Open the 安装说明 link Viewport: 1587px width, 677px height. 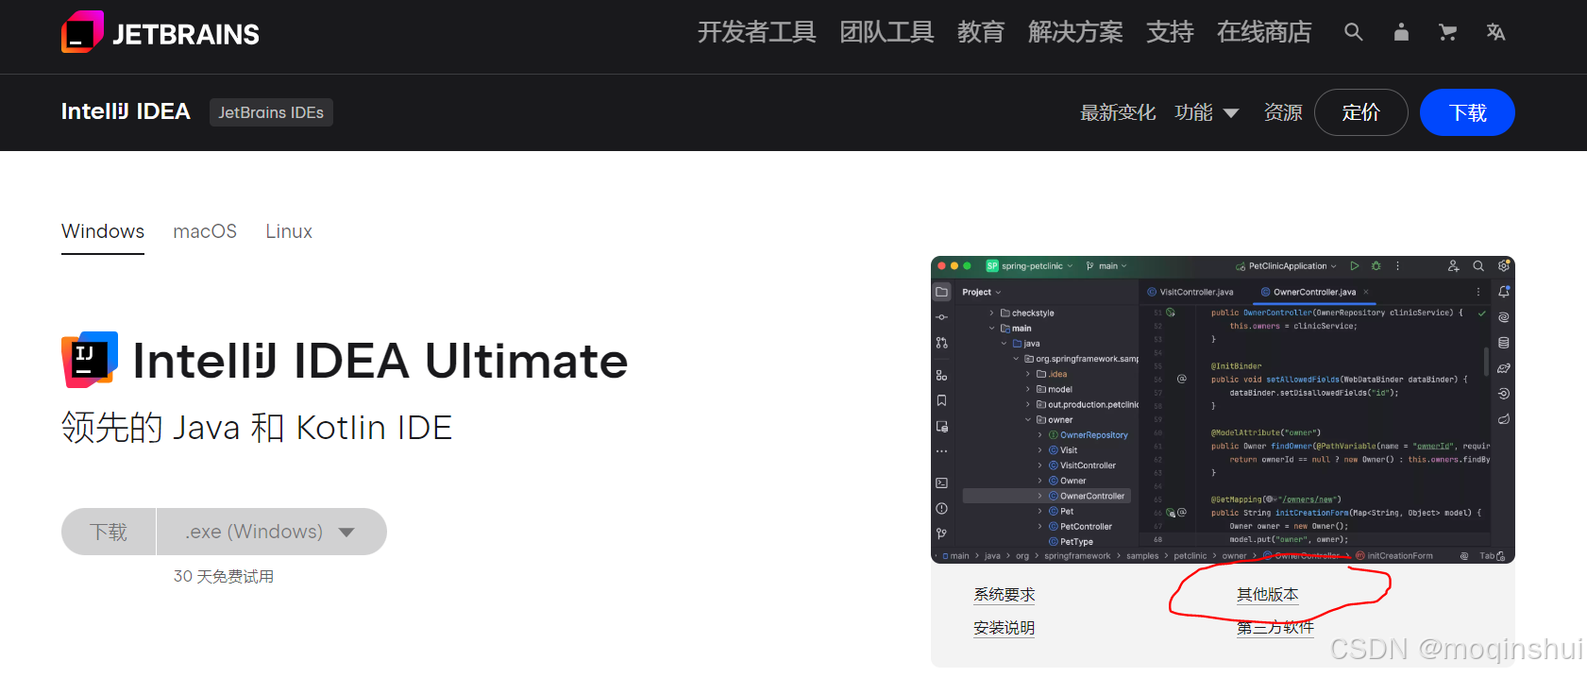pos(1005,628)
